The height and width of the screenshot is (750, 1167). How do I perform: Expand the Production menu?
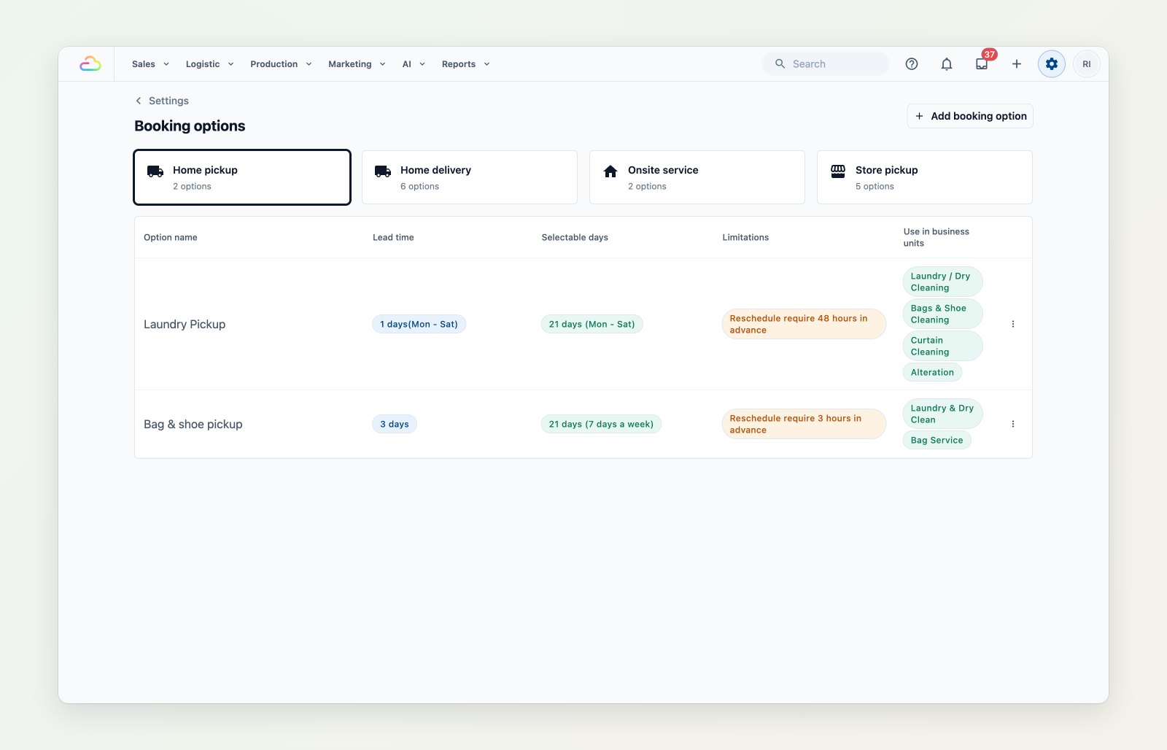point(281,64)
